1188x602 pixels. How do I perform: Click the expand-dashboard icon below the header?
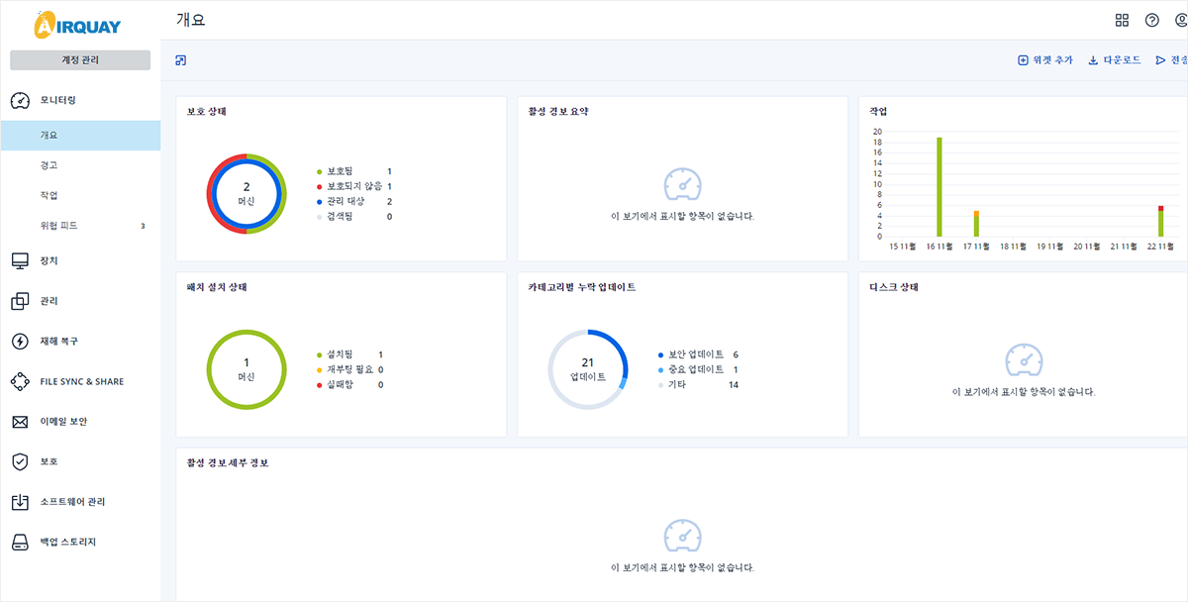click(180, 60)
